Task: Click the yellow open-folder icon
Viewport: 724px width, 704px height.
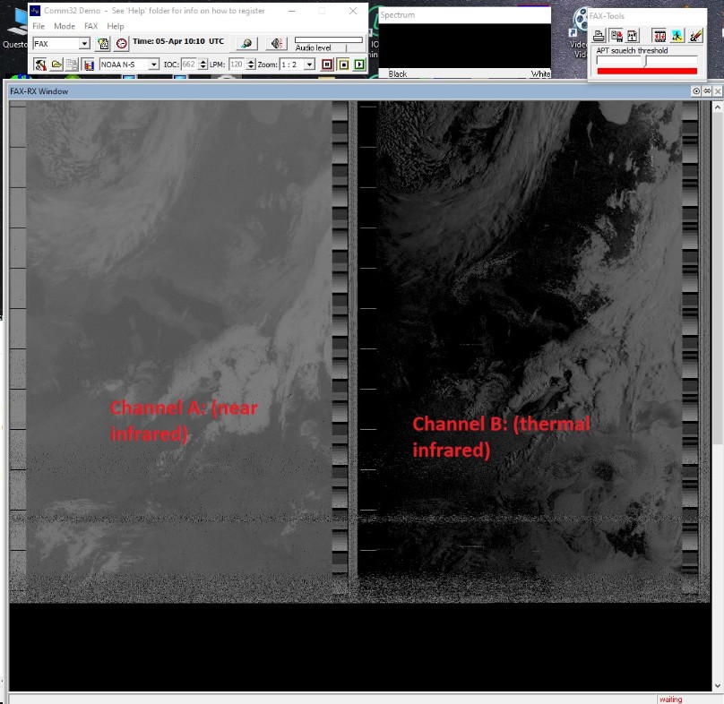Action: (x=56, y=64)
